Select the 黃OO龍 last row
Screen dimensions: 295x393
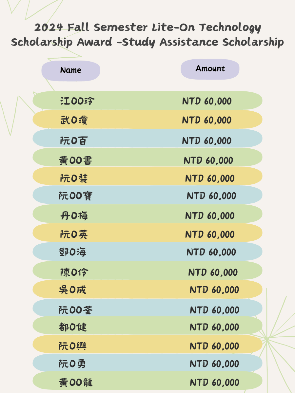coord(147,381)
